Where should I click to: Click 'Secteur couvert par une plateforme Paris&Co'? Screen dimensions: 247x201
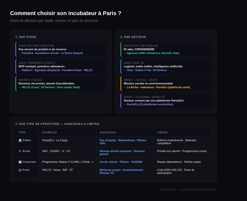coord(153,101)
